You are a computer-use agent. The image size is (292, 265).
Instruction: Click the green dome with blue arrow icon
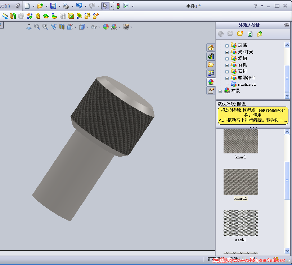click(x=54, y=16)
